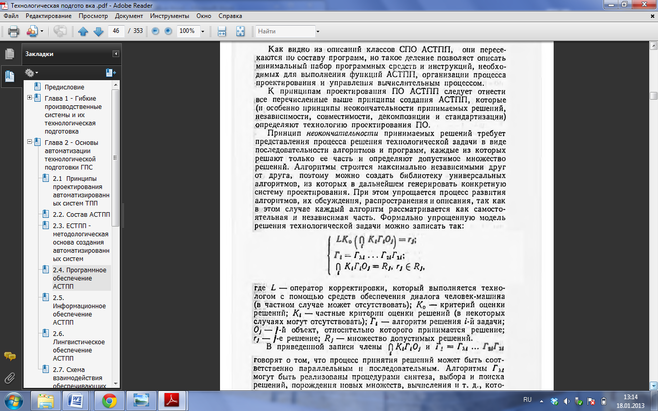This screenshot has height=411, width=658.
Task: Click the Dropbox tray icon
Action: (554, 401)
